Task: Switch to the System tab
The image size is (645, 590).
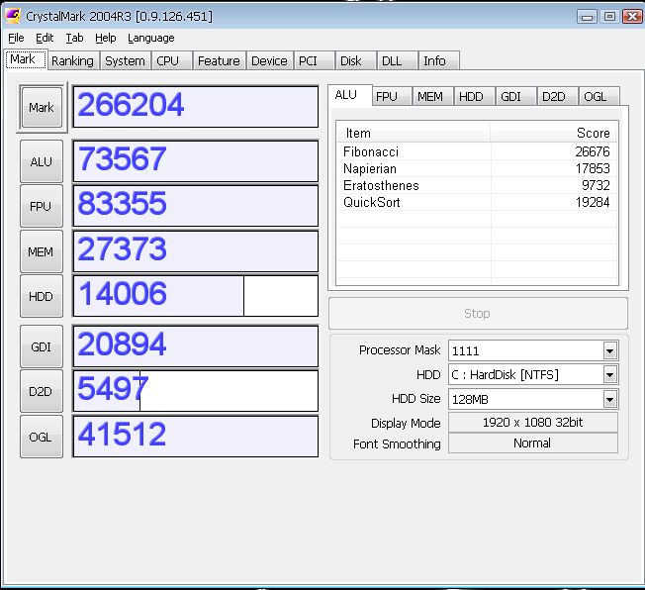Action: pyautogui.click(x=125, y=61)
